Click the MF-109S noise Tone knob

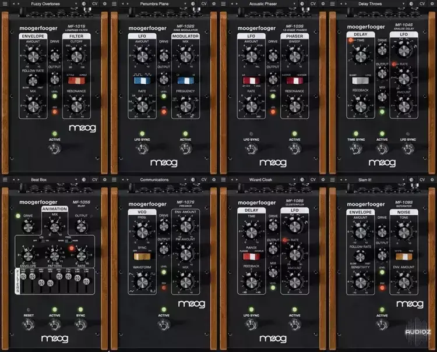click(x=404, y=233)
